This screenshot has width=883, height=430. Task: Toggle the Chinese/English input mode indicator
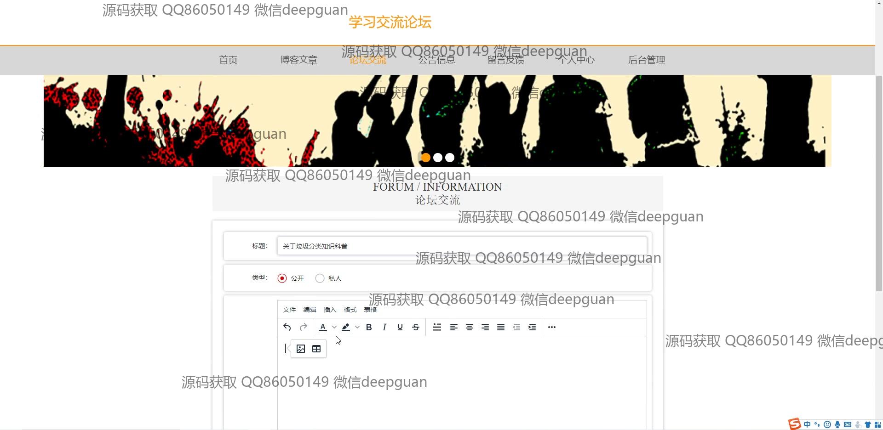[x=807, y=424]
